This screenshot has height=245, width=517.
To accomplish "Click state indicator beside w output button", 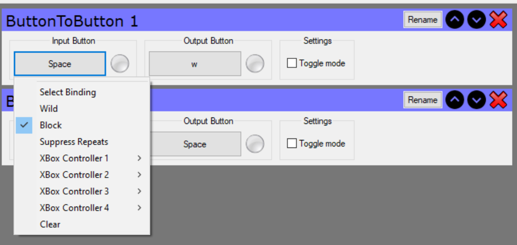I will (x=255, y=63).
